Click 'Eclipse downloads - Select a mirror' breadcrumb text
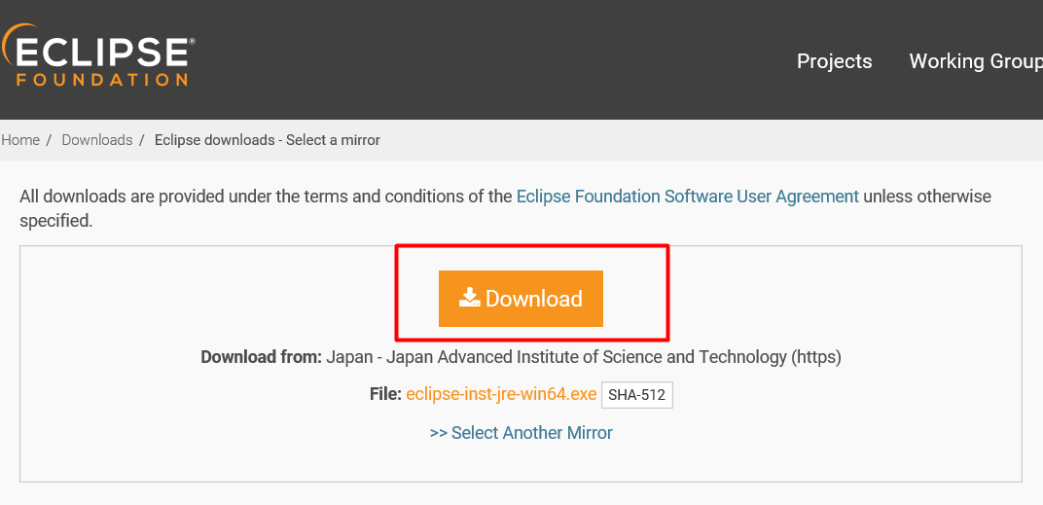 tap(268, 140)
